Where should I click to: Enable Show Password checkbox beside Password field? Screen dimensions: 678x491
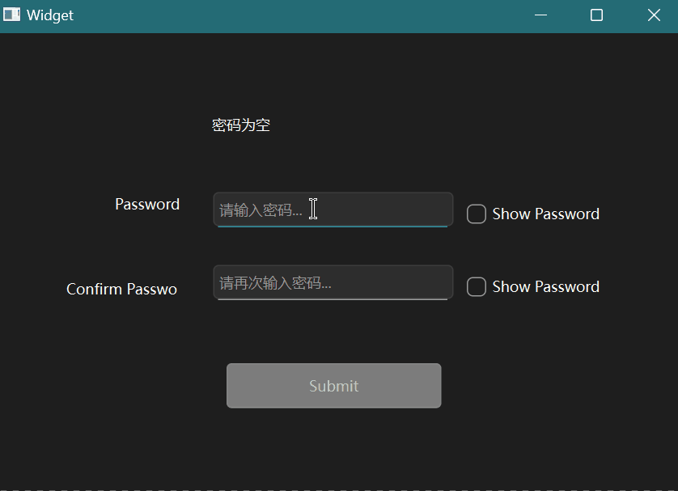477,214
